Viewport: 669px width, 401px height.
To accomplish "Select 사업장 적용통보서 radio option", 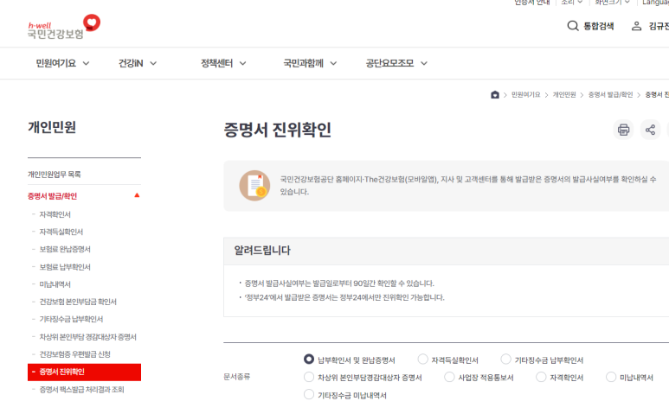I will pos(449,377).
